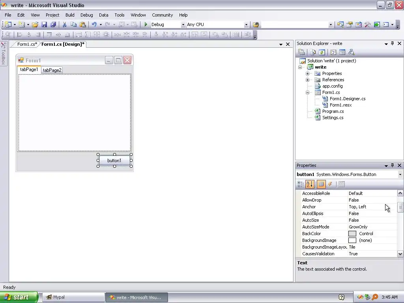Open the Toolbox via the hammer and wrench icon
Viewport: 404px width, 303px height.
point(368,24)
